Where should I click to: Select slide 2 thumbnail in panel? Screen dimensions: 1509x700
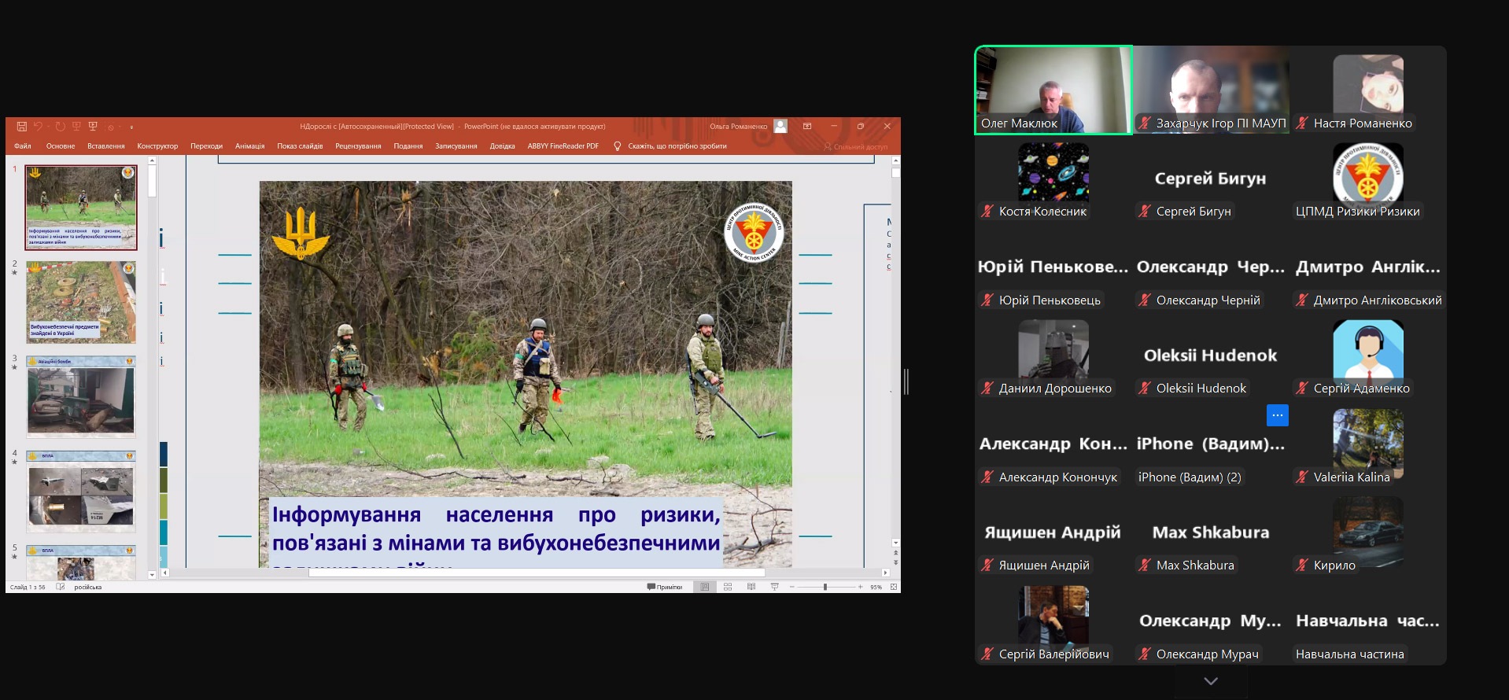click(81, 302)
